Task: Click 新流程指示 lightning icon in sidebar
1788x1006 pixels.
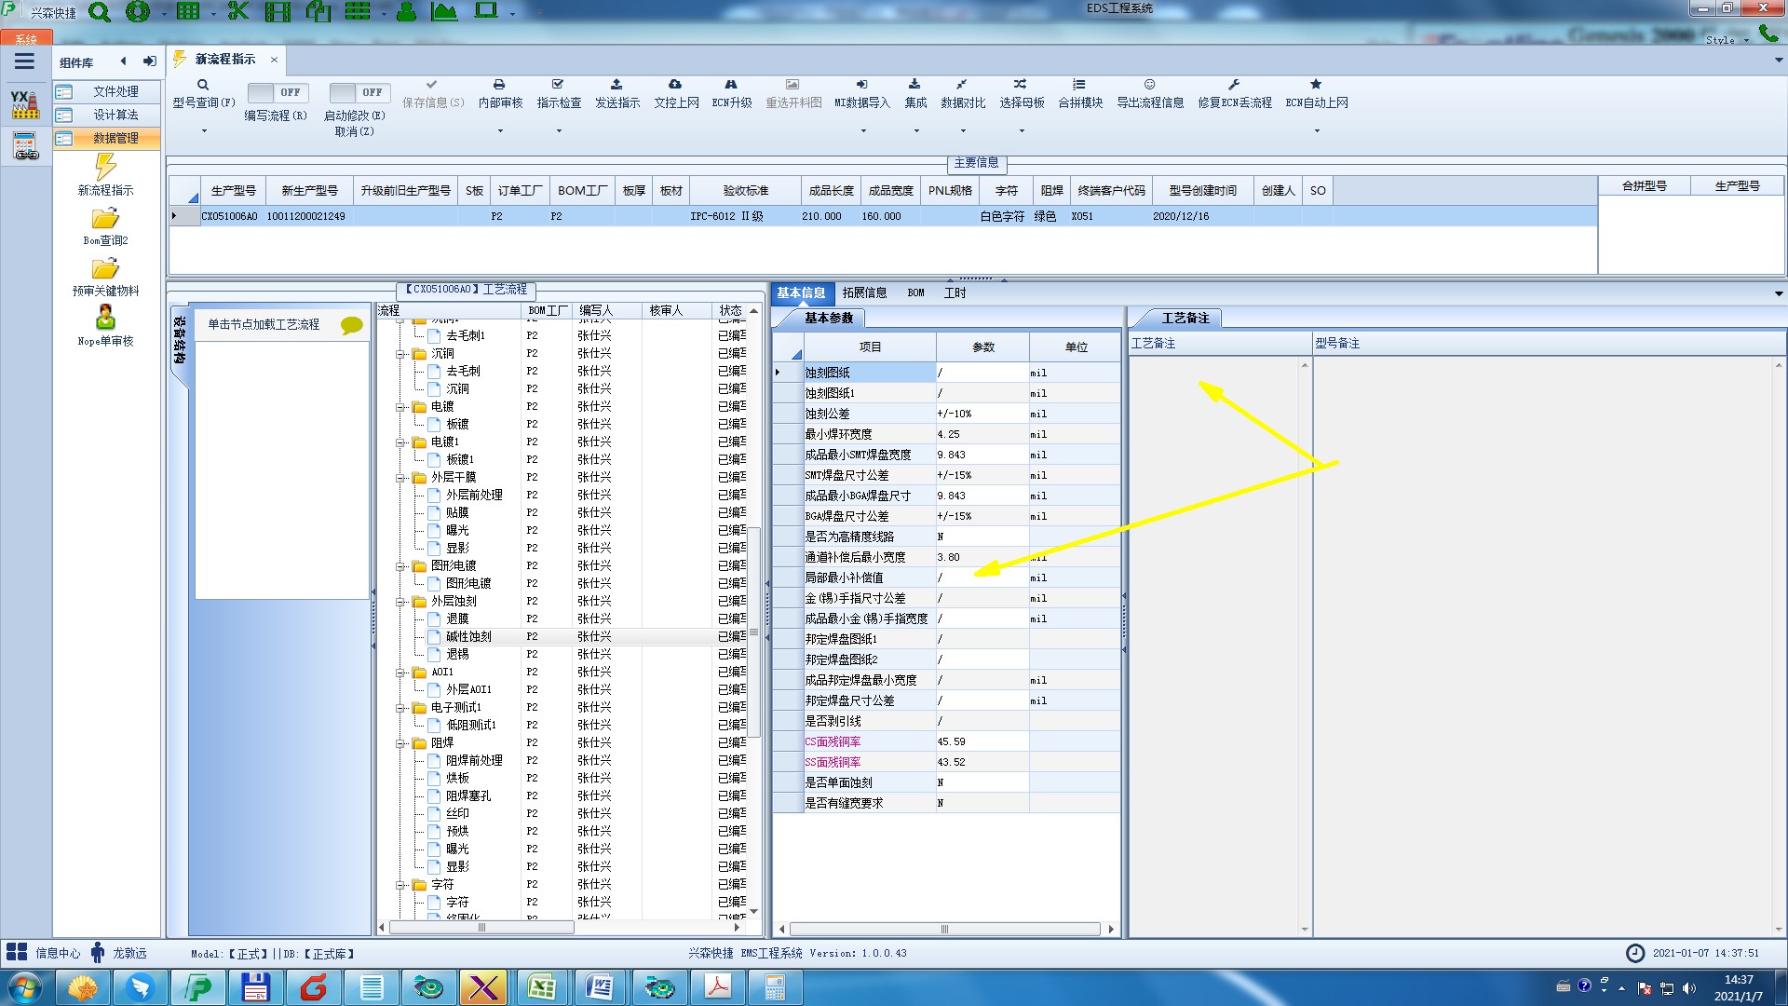Action: [105, 168]
